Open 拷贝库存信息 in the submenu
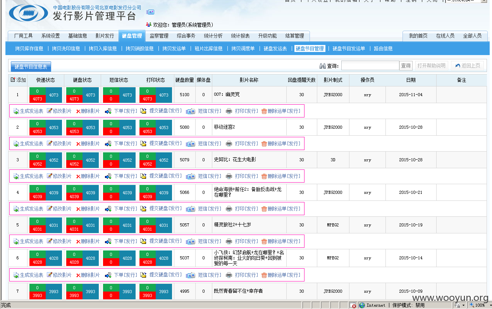 tap(29, 49)
